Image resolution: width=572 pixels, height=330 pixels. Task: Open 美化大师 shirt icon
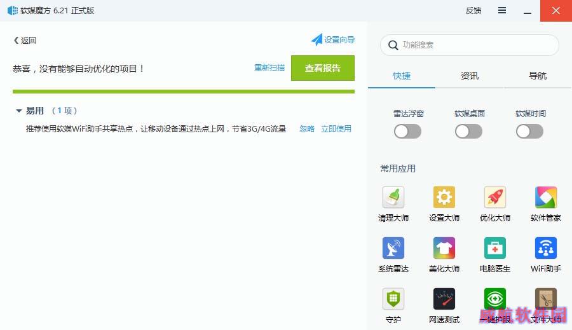444,248
